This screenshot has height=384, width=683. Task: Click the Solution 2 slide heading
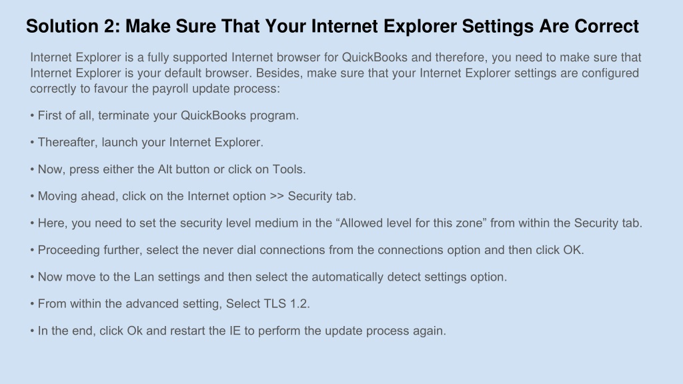point(332,27)
